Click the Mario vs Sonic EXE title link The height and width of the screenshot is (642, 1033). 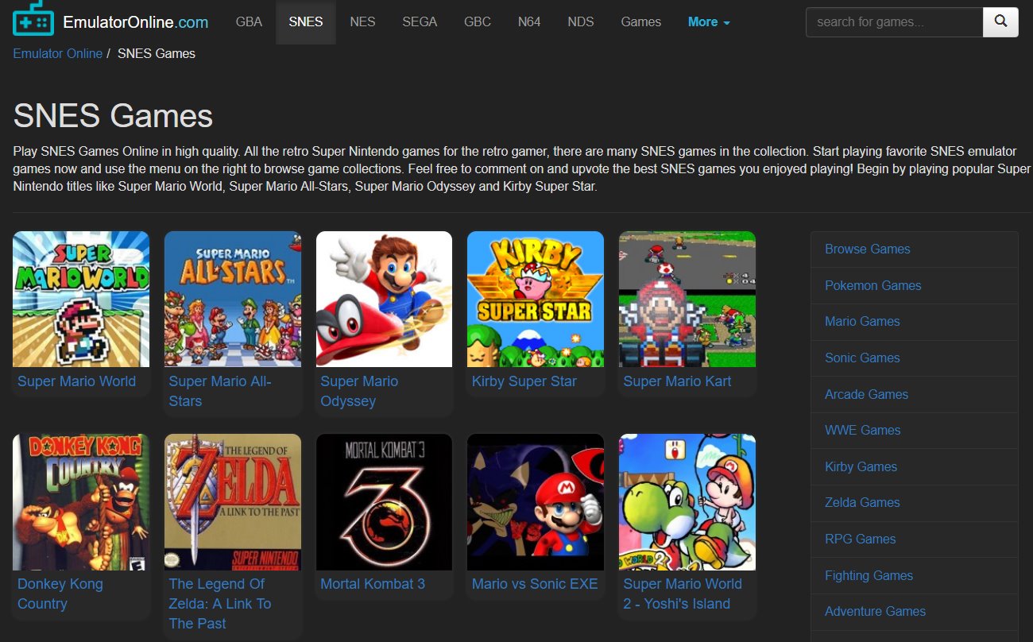tap(535, 584)
